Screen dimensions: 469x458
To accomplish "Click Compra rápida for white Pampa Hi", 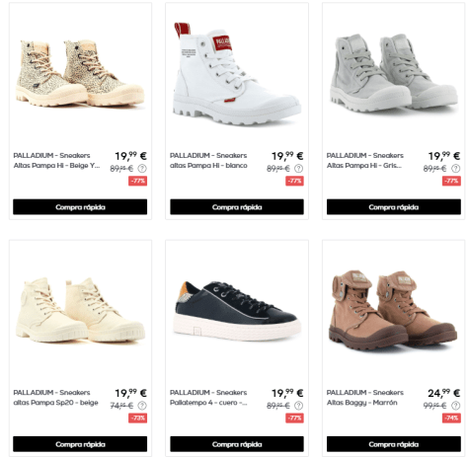I will click(237, 207).
